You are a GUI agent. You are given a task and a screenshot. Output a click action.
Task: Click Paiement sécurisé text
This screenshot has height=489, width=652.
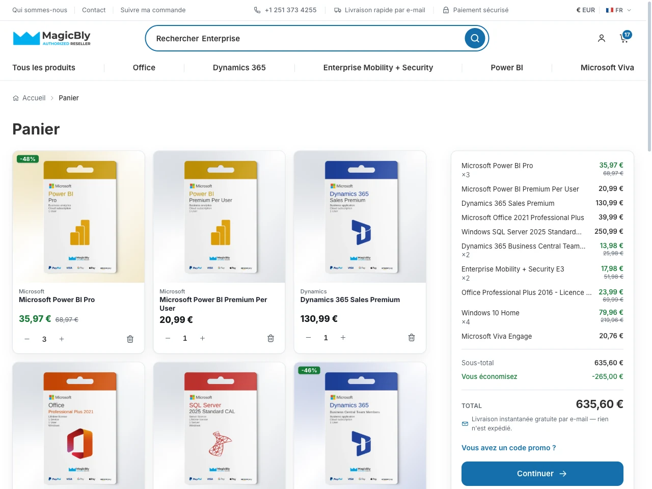(x=481, y=10)
